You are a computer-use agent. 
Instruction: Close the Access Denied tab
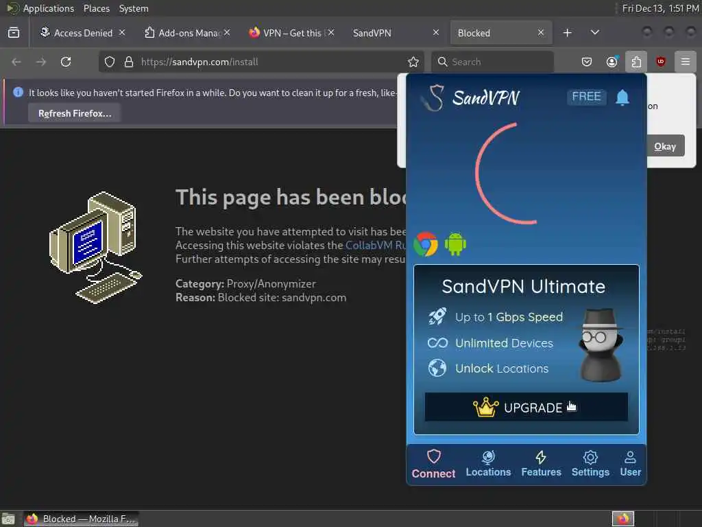click(x=122, y=33)
